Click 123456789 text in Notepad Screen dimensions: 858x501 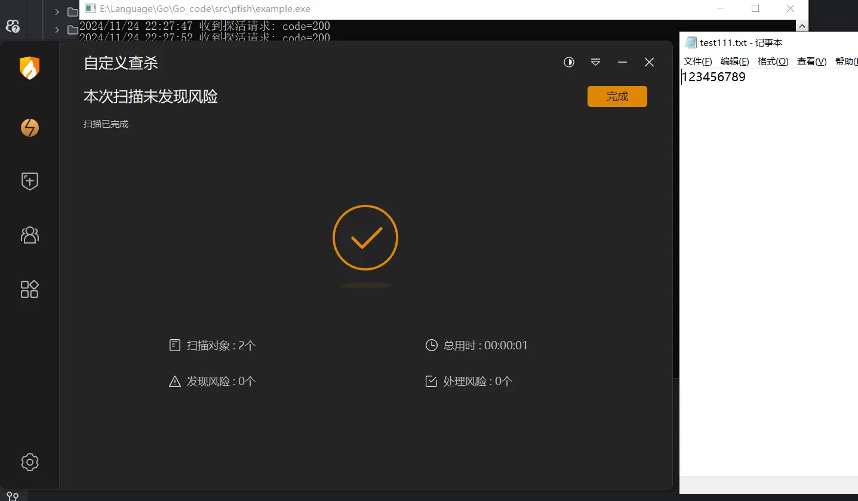pos(714,77)
